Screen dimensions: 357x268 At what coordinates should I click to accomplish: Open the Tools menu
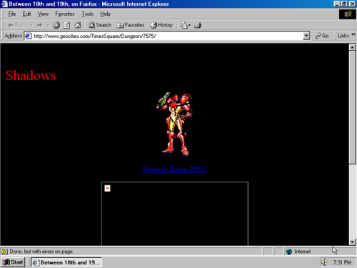pos(87,14)
